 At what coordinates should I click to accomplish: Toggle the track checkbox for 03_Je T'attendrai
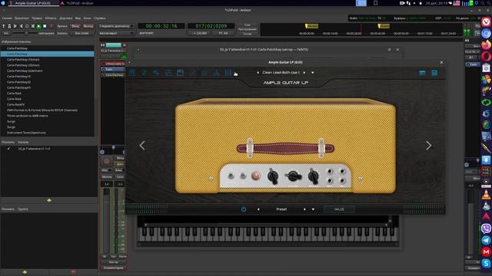(8, 149)
